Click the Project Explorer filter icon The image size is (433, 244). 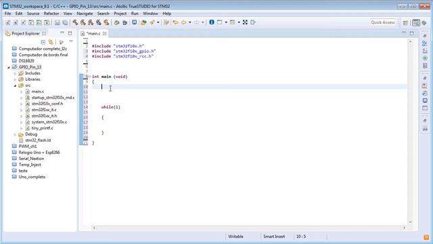pyautogui.click(x=62, y=42)
